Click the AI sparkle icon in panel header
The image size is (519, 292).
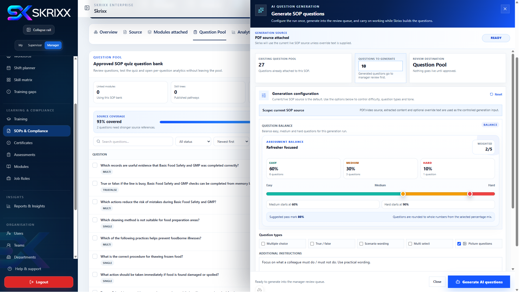coord(261,10)
